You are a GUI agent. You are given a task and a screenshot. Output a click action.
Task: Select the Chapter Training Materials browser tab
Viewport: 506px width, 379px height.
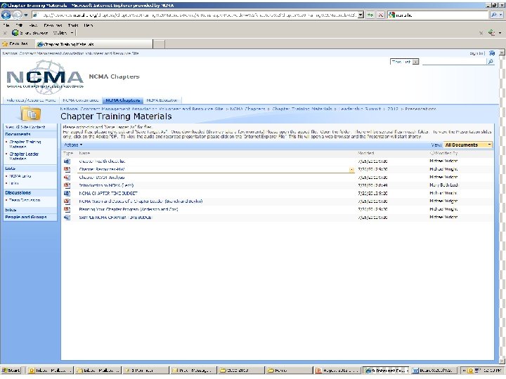93,44
